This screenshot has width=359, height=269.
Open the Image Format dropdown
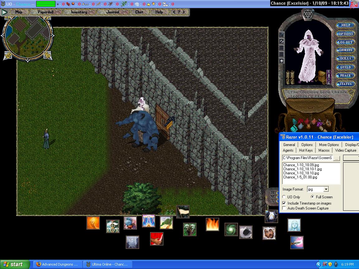pos(326,189)
